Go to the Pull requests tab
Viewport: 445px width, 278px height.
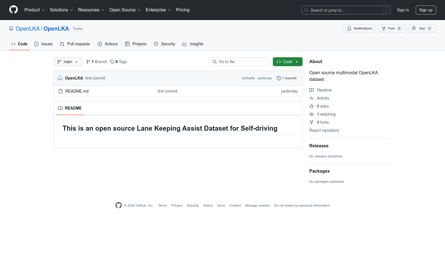coord(75,44)
